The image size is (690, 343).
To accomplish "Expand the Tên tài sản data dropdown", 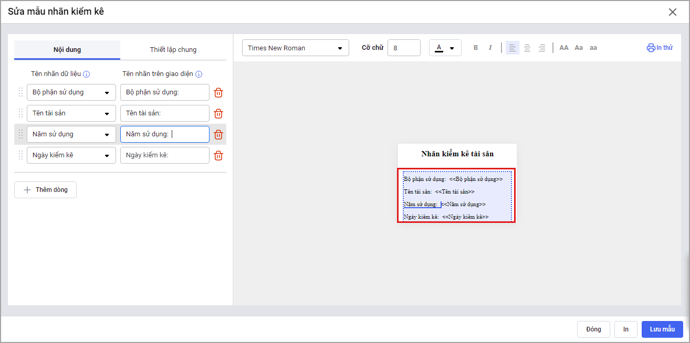I will pyautogui.click(x=71, y=113).
